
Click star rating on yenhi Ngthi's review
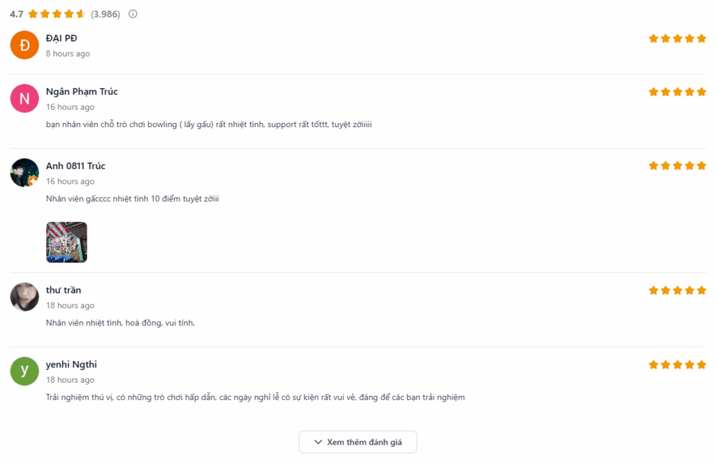click(x=677, y=365)
